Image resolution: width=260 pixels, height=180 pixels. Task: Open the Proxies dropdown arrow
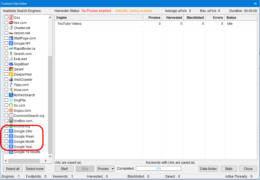click(113, 169)
